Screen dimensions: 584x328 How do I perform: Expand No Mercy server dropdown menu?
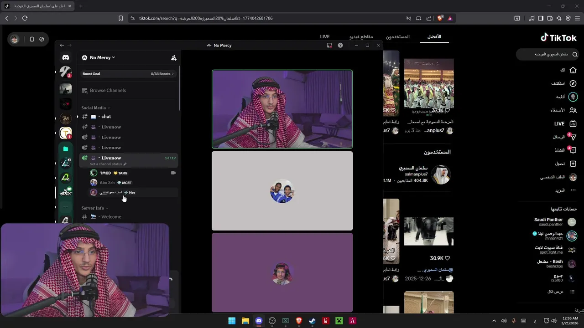[x=113, y=57]
